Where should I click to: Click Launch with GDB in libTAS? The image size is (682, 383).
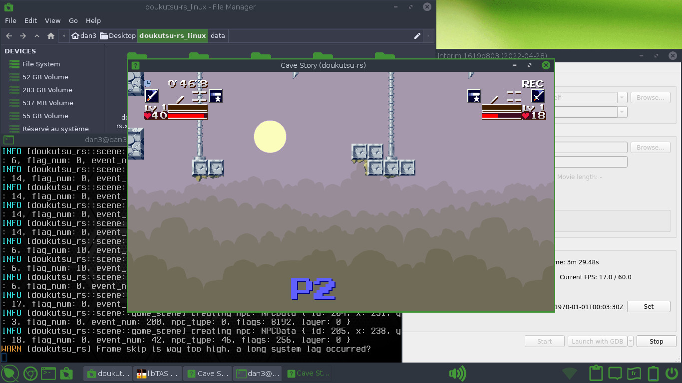pos(597,342)
